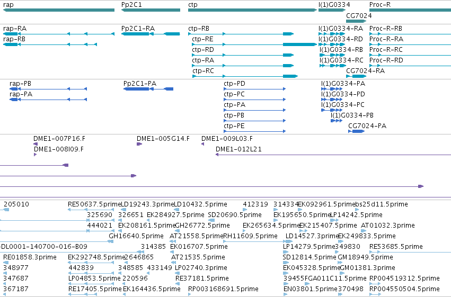Click the EK164436.5prime EST label
This screenshot has width=451, height=297.
tap(152, 289)
